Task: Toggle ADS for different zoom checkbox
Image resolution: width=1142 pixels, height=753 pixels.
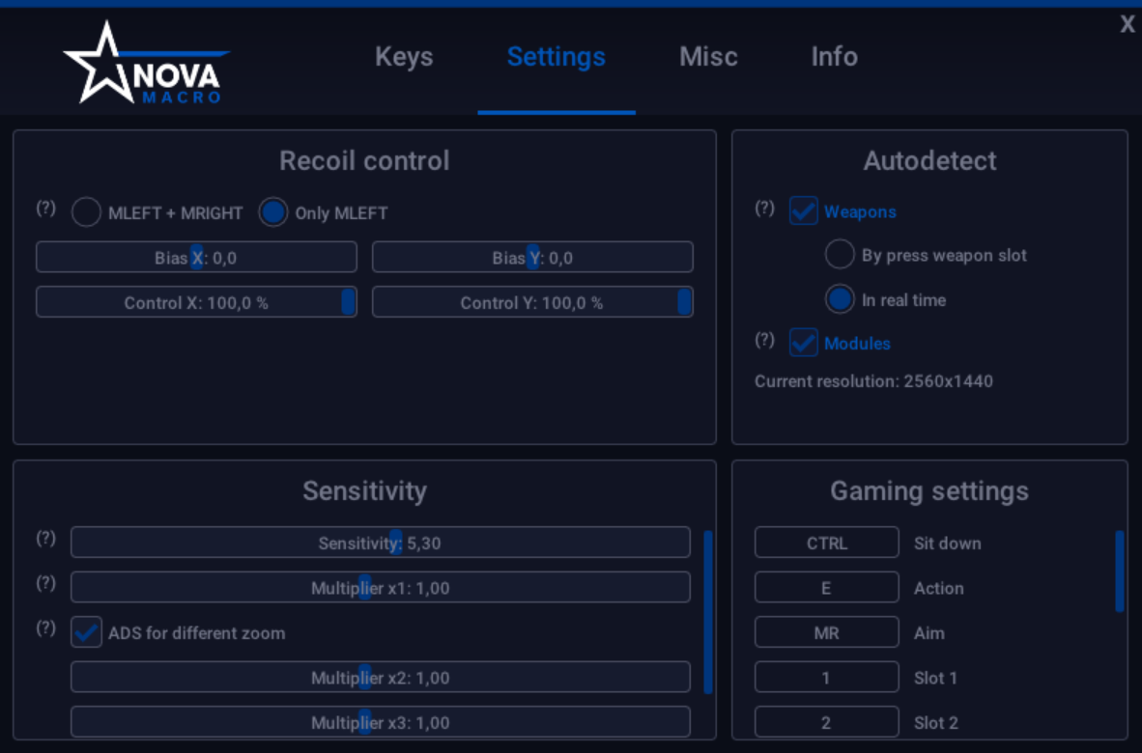Action: tap(87, 632)
